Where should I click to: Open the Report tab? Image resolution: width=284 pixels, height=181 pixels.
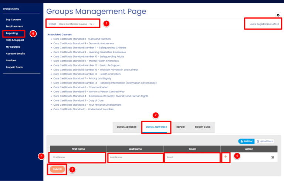click(181, 127)
